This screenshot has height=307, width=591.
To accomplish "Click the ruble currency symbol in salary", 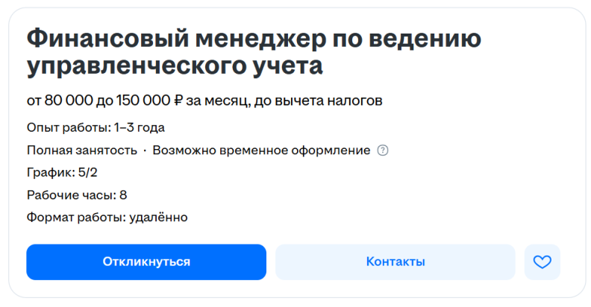I will 178,101.
